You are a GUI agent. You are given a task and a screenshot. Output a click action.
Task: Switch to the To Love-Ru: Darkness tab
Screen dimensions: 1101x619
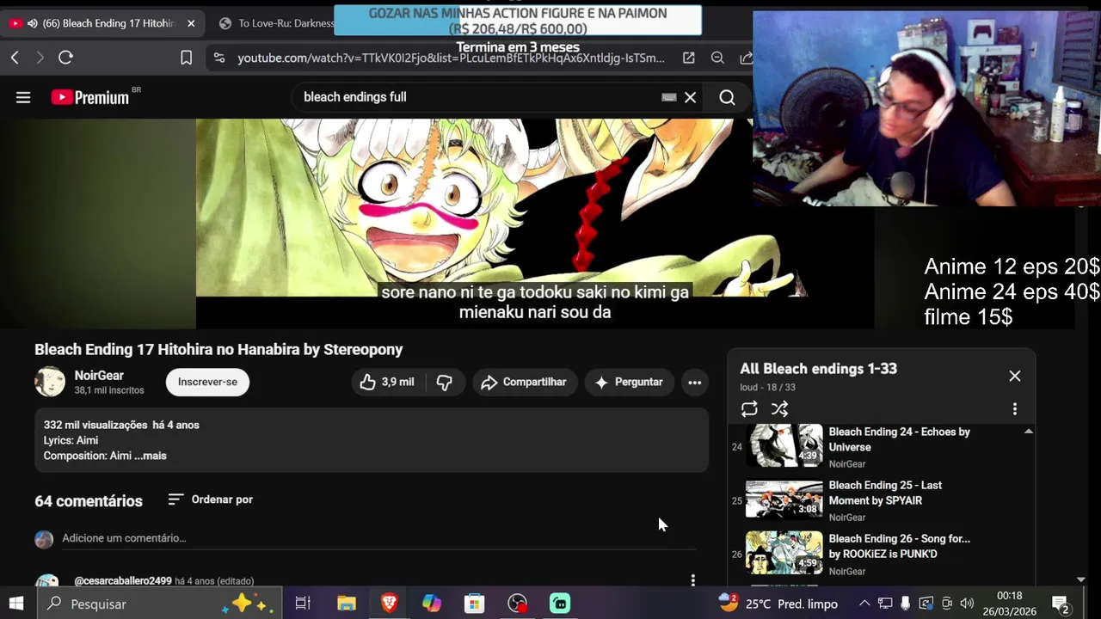[275, 23]
